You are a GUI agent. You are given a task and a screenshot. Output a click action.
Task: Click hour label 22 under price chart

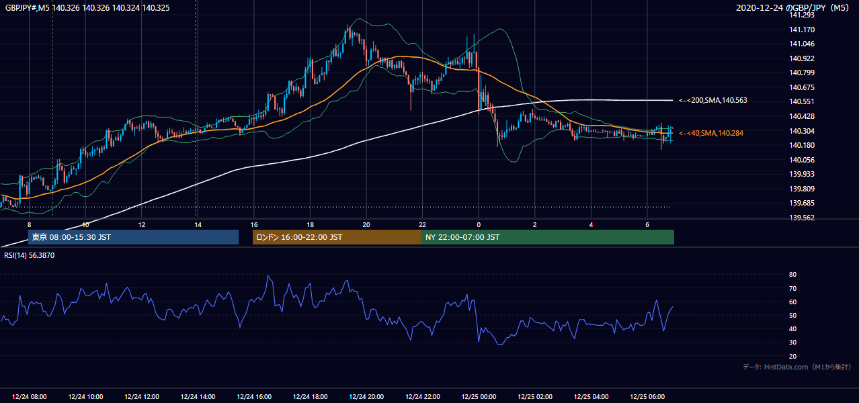[x=422, y=224]
